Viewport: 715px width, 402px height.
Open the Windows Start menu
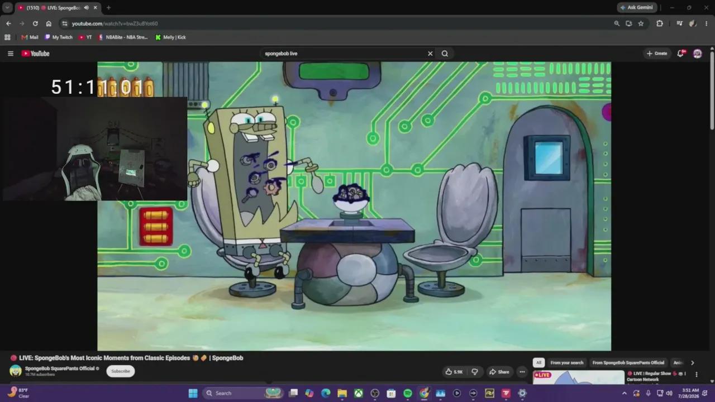(193, 393)
